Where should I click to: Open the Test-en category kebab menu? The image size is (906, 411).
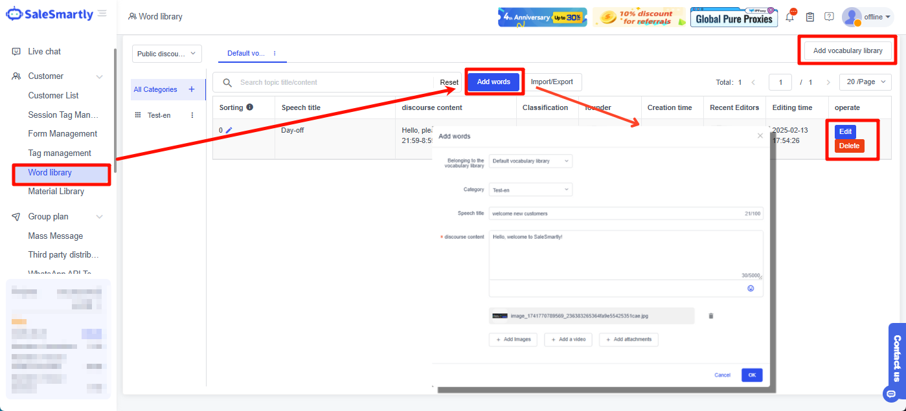coord(192,115)
